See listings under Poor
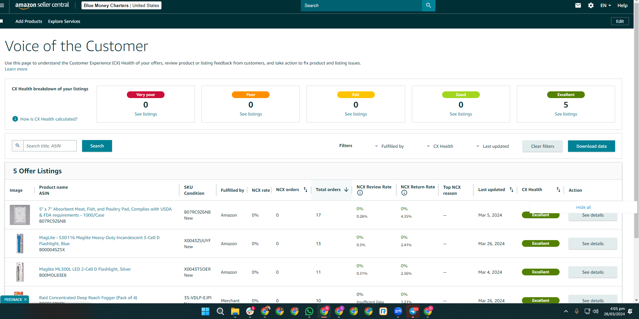This screenshot has height=319, width=639. 251,114
